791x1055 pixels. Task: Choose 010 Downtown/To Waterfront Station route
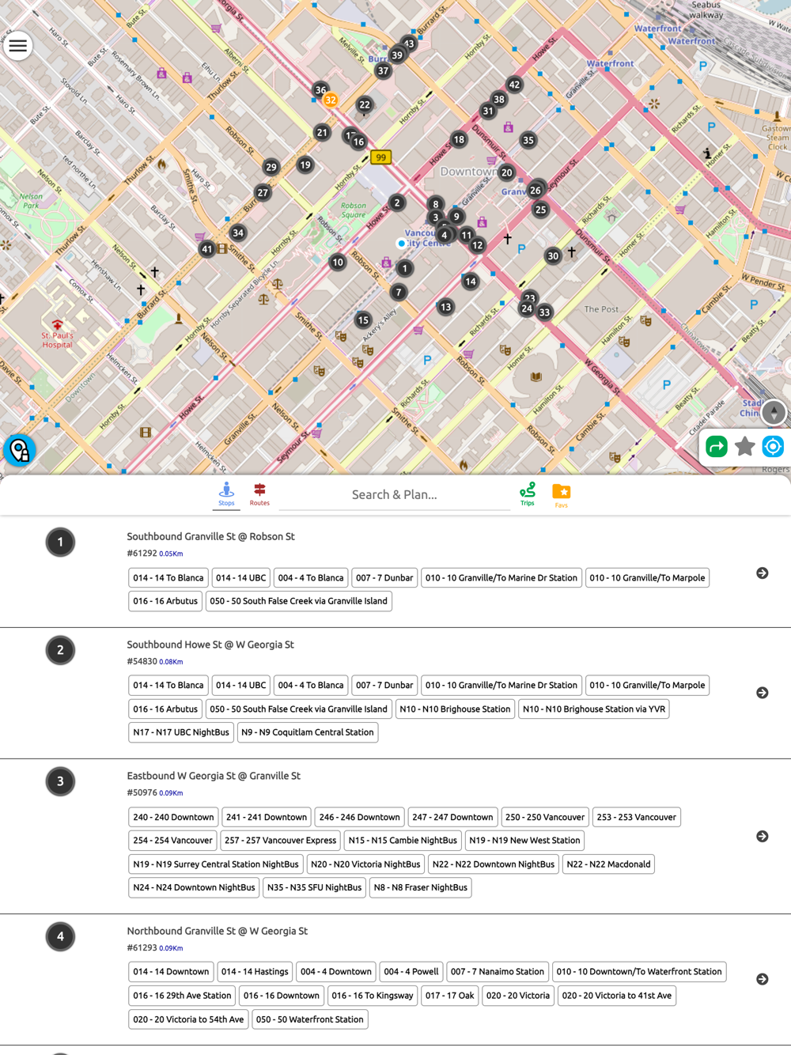(x=639, y=972)
